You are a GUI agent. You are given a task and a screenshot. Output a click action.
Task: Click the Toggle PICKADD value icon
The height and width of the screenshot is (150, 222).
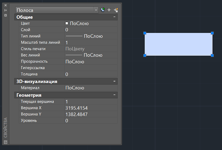point(103,10)
